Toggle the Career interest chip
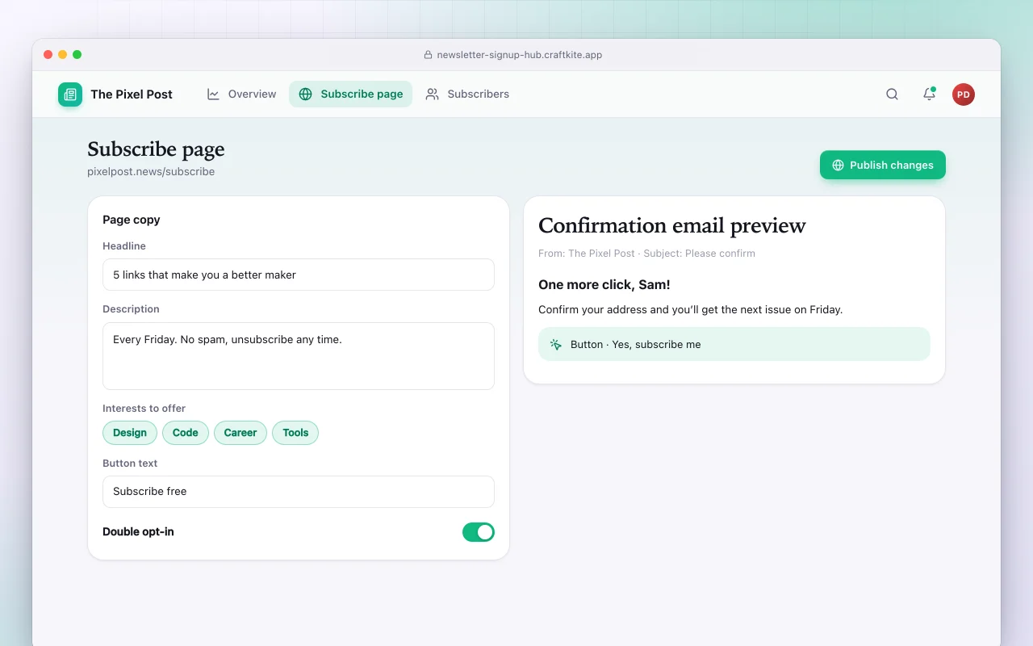Image resolution: width=1033 pixels, height=646 pixels. coord(240,433)
